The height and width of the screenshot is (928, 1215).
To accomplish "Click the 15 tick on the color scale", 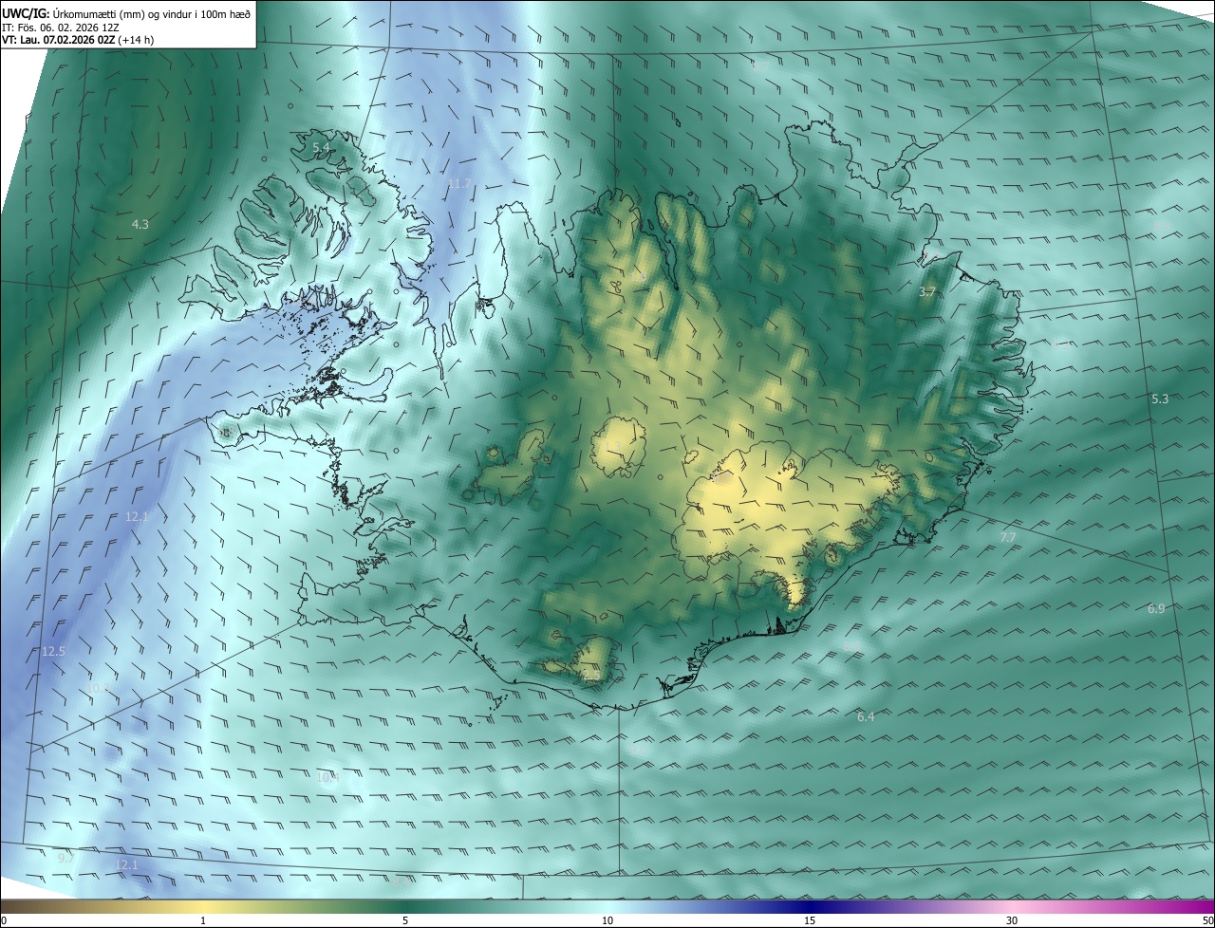I will [810, 921].
